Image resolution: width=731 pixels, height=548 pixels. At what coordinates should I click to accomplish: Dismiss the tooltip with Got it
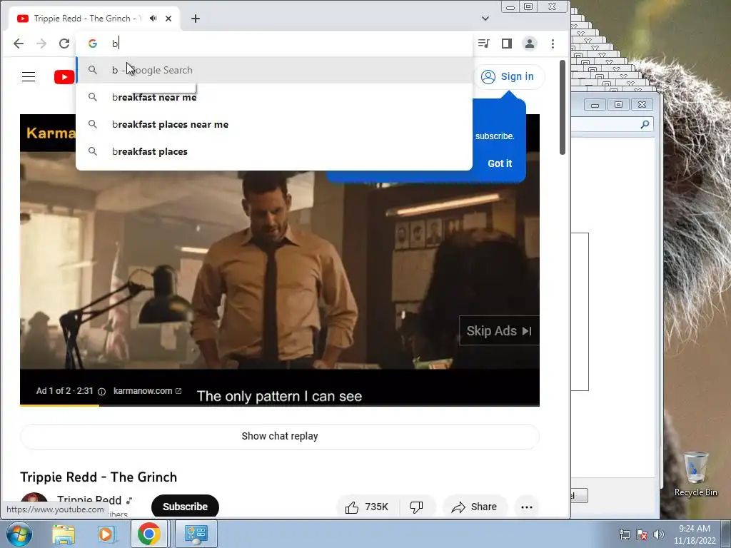click(500, 163)
